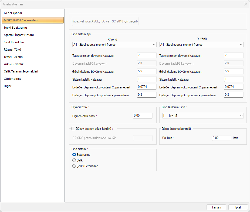Edit X direction Taşıyıcı sistem davranış katsayısı
The width and height of the screenshot is (250, 212).
click(x=147, y=55)
